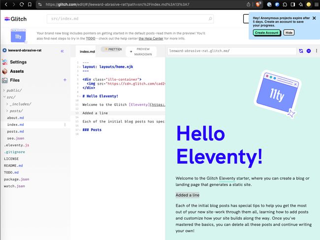Viewport: 320px width, 240px height.
Task: Expand the posts/ folder
Action: click(x=7, y=111)
